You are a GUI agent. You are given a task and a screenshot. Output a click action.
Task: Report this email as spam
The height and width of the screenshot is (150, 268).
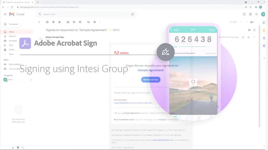click(x=53, y=22)
